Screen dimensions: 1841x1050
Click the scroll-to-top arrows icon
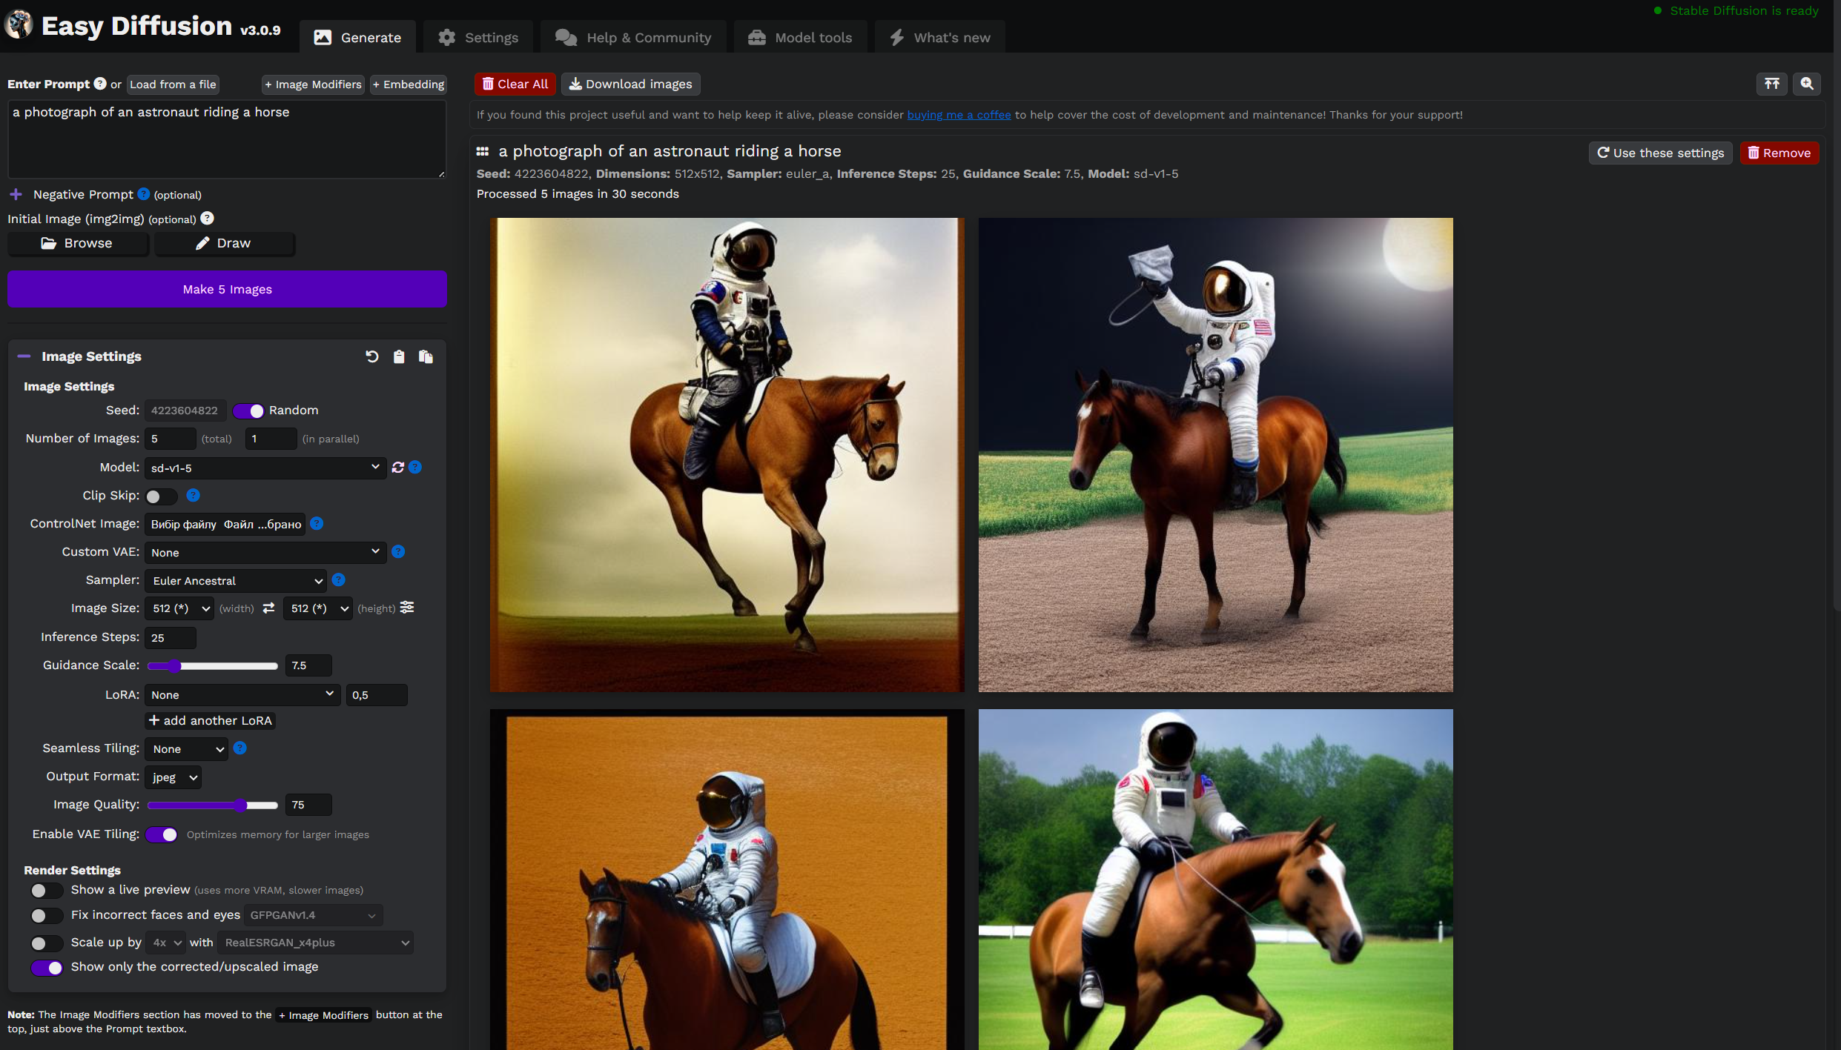coord(1772,84)
